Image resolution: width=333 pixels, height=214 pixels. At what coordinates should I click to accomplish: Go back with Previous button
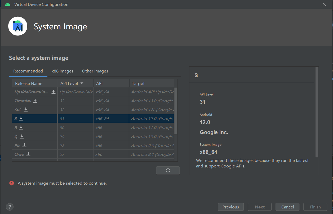click(231, 207)
